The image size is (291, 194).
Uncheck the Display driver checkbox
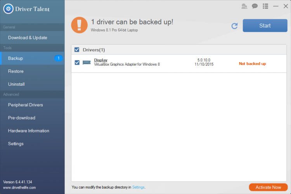click(77, 62)
